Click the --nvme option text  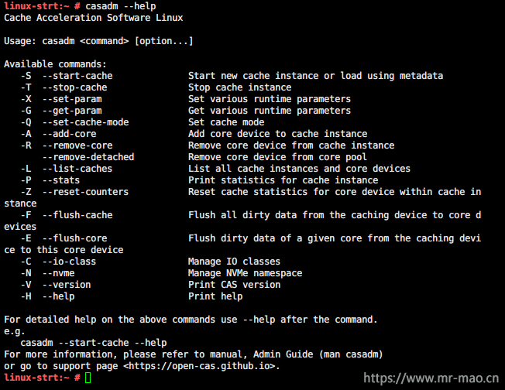coord(59,273)
